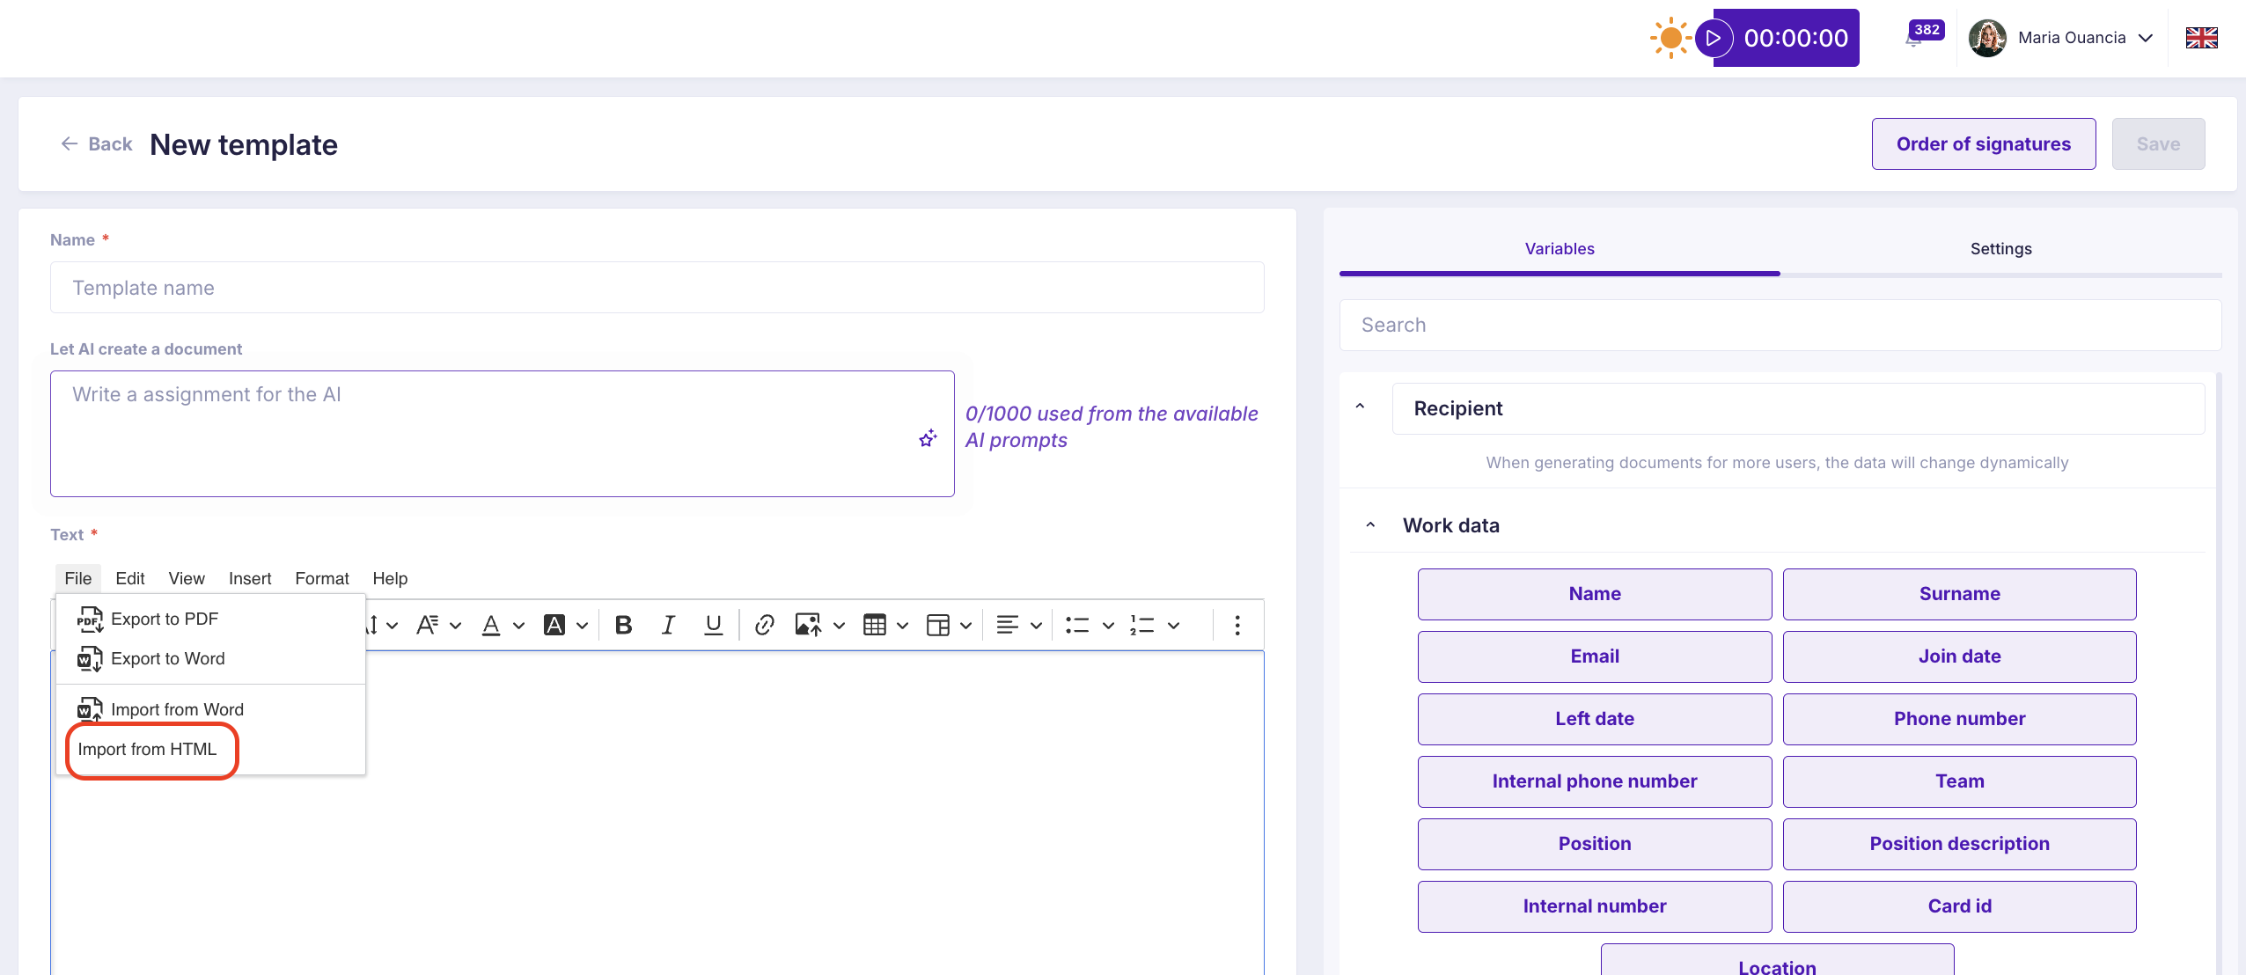Click the Order of signatures button
The image size is (2246, 975).
coord(1983,144)
